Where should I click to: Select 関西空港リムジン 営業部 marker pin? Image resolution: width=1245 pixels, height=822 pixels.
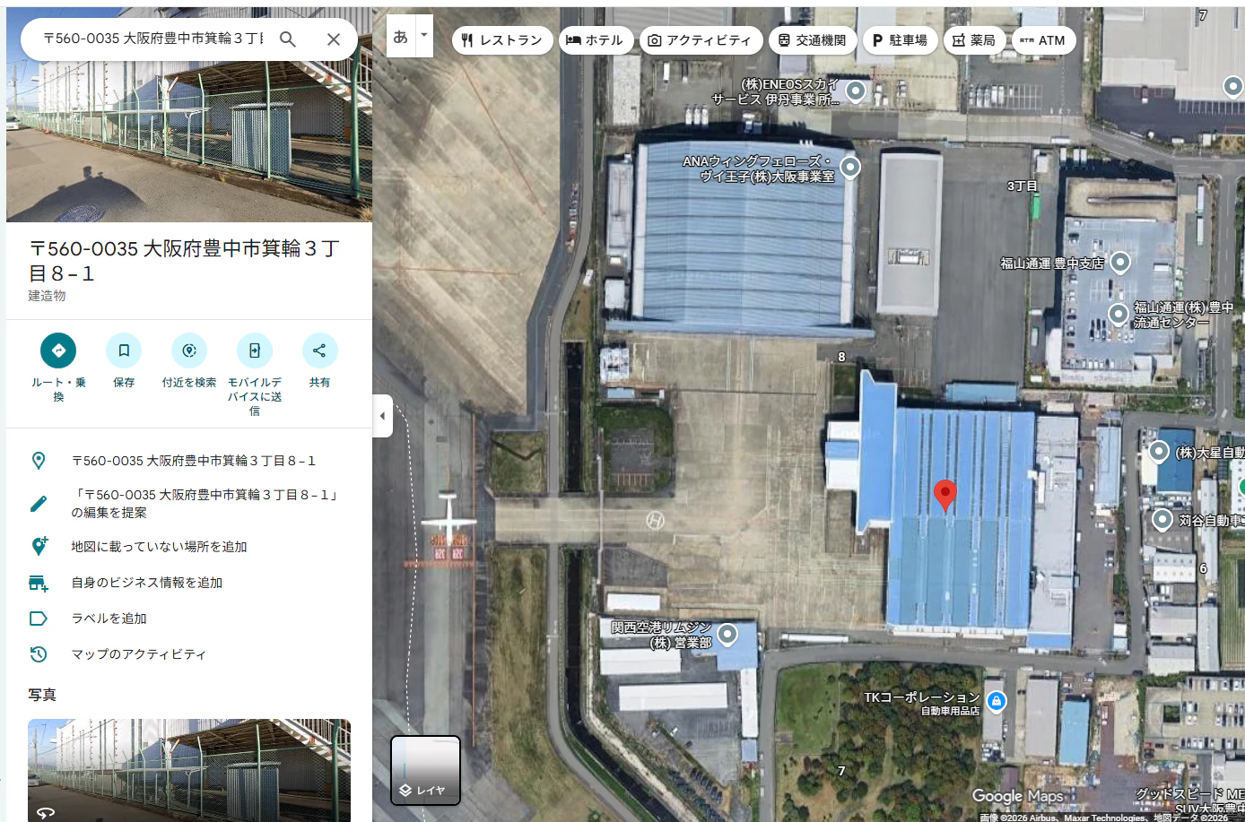(x=727, y=635)
